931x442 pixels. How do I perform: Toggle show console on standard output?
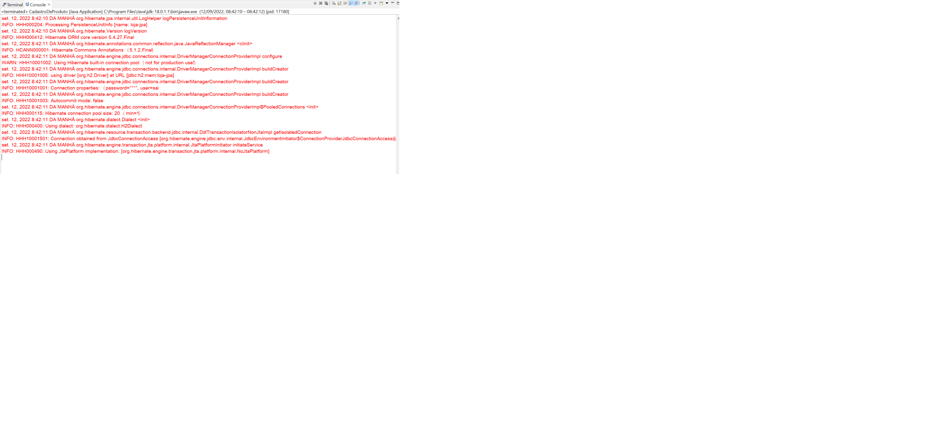pos(351,3)
